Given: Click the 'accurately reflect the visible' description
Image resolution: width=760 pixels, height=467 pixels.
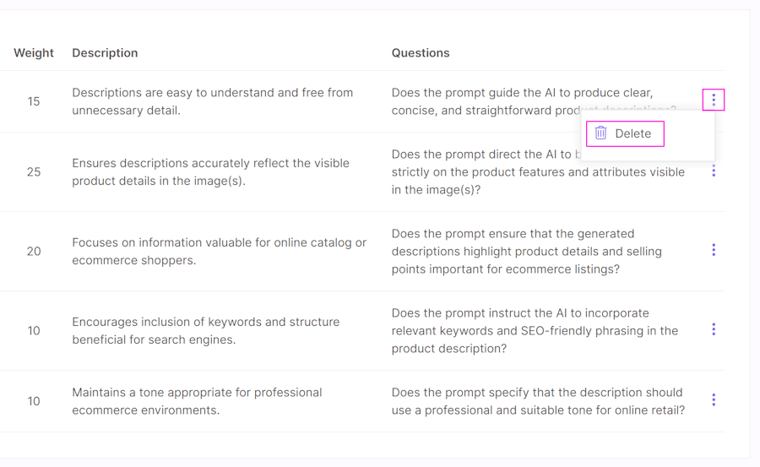Looking at the screenshot, I should tap(210, 171).
